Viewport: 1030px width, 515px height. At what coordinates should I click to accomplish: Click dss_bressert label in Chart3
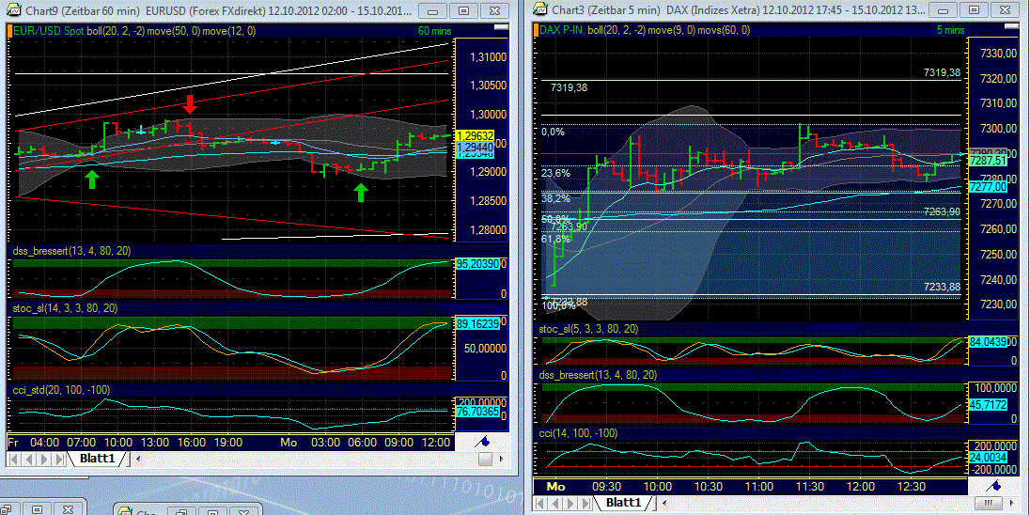point(597,374)
